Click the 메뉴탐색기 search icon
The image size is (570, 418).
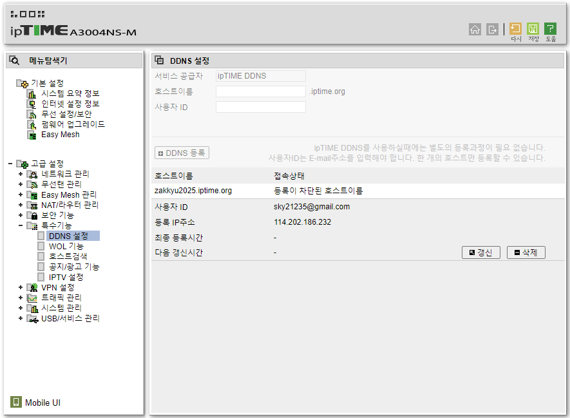click(x=14, y=61)
